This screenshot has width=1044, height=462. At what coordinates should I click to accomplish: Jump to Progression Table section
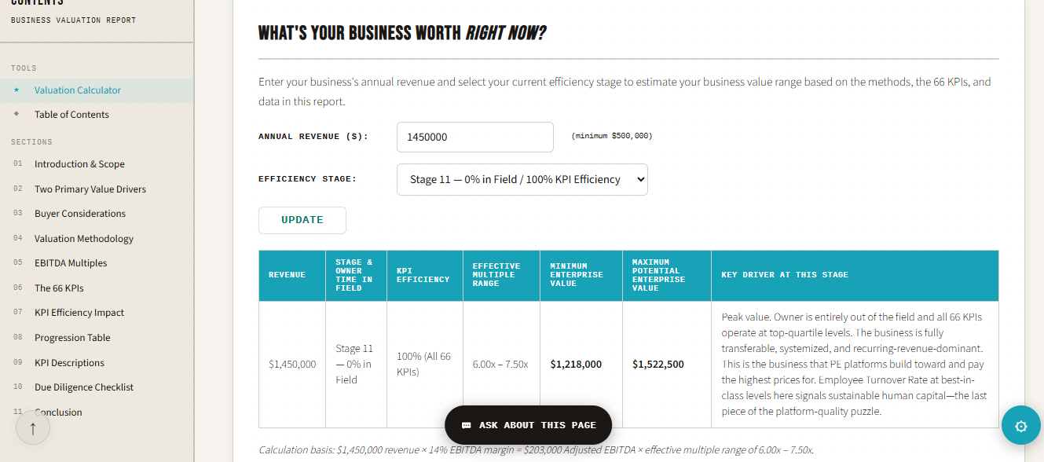point(72,338)
